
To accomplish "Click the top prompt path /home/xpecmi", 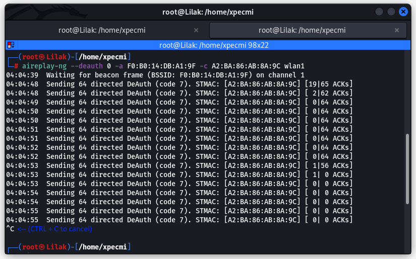I will click(103, 57).
